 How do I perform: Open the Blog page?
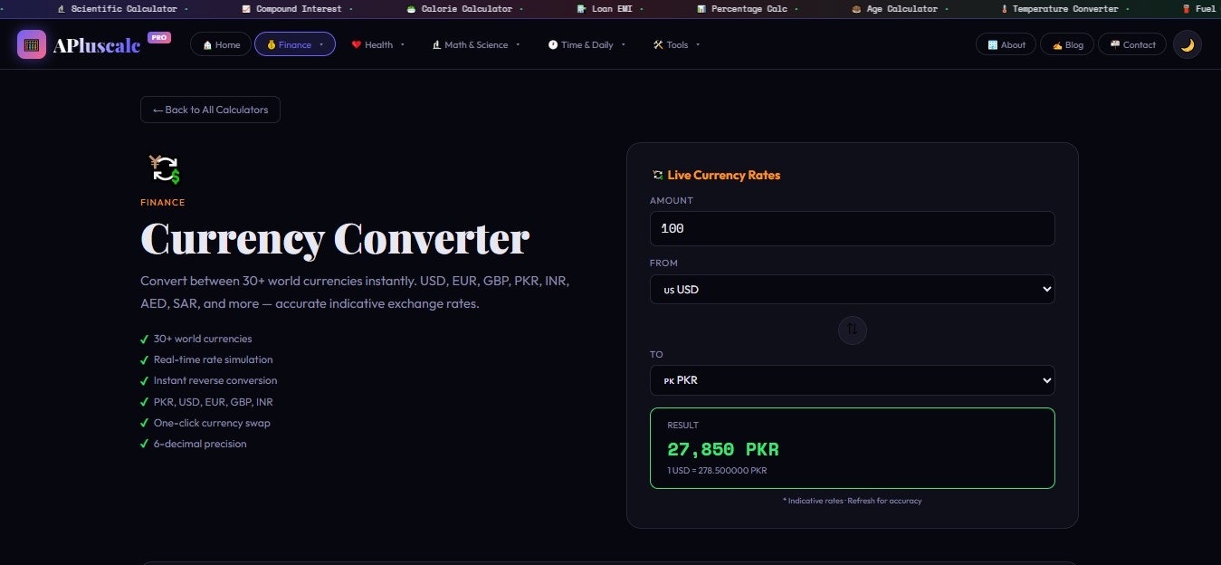tap(1067, 44)
